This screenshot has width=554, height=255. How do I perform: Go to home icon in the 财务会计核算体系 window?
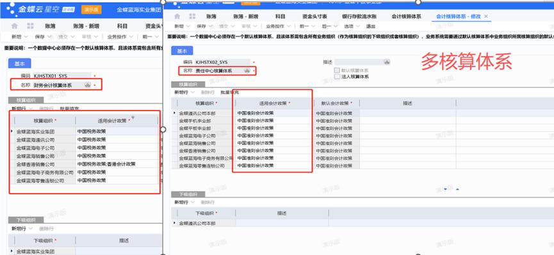pos(15,26)
